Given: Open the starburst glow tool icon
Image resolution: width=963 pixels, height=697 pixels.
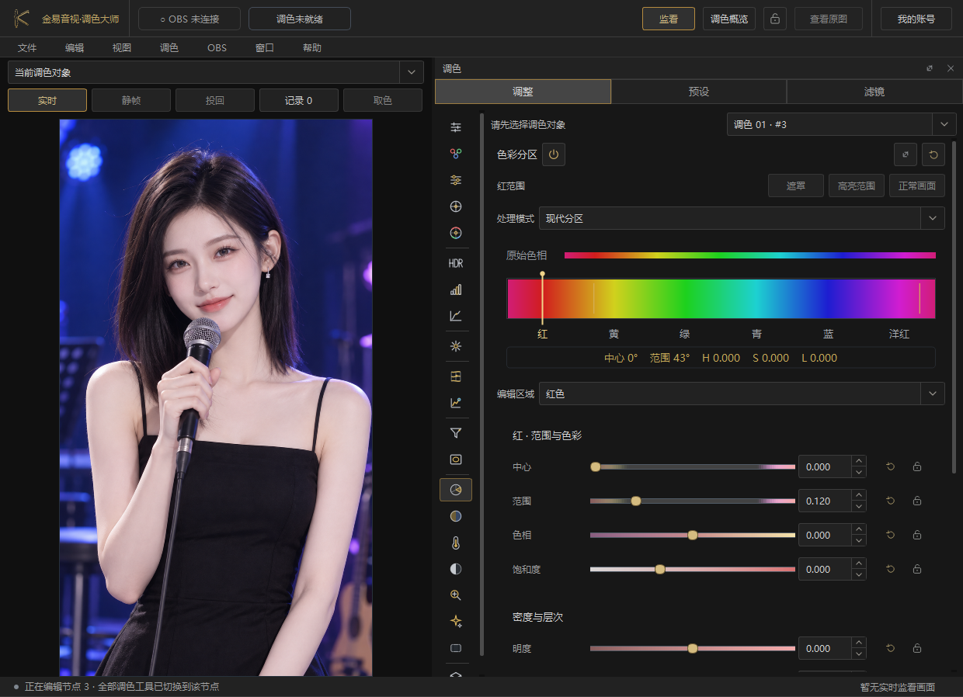Looking at the screenshot, I should coord(456,346).
